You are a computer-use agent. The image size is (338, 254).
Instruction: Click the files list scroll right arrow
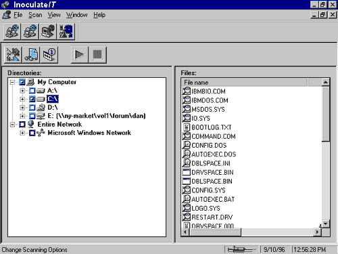click(x=318, y=232)
